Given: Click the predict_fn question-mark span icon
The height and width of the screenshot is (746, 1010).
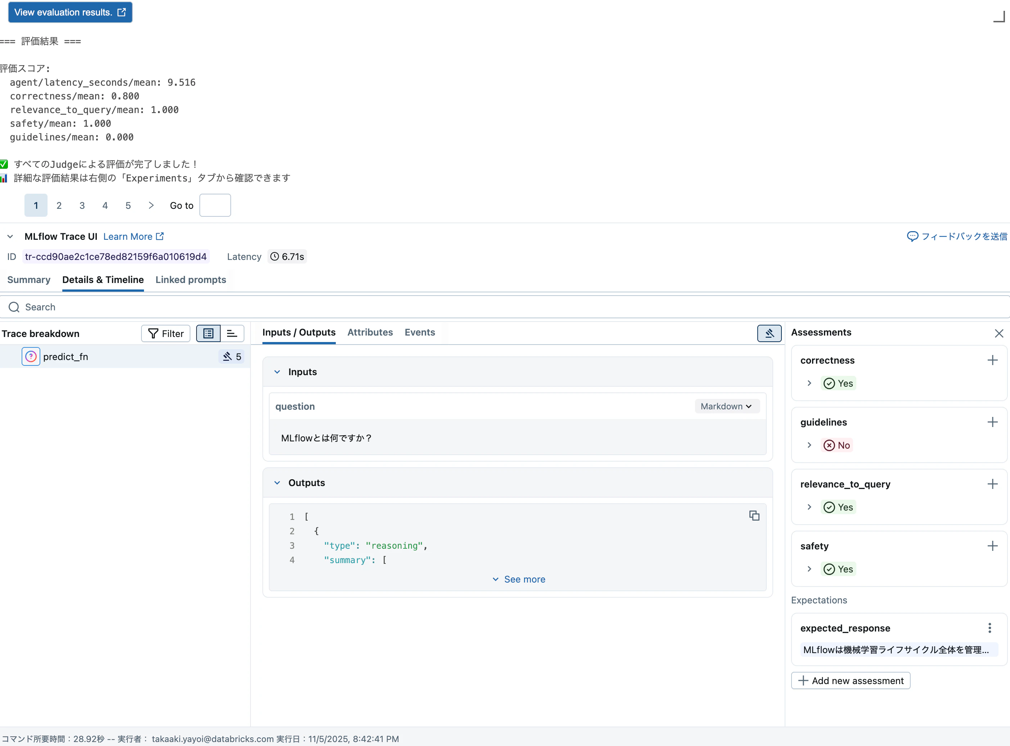Looking at the screenshot, I should (x=31, y=357).
